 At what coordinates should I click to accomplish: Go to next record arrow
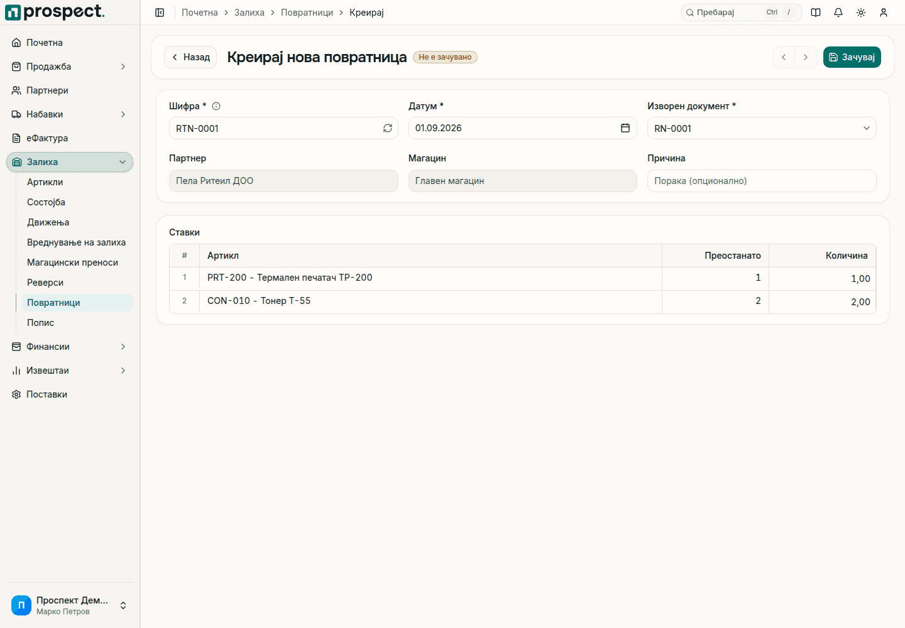pyautogui.click(x=806, y=57)
